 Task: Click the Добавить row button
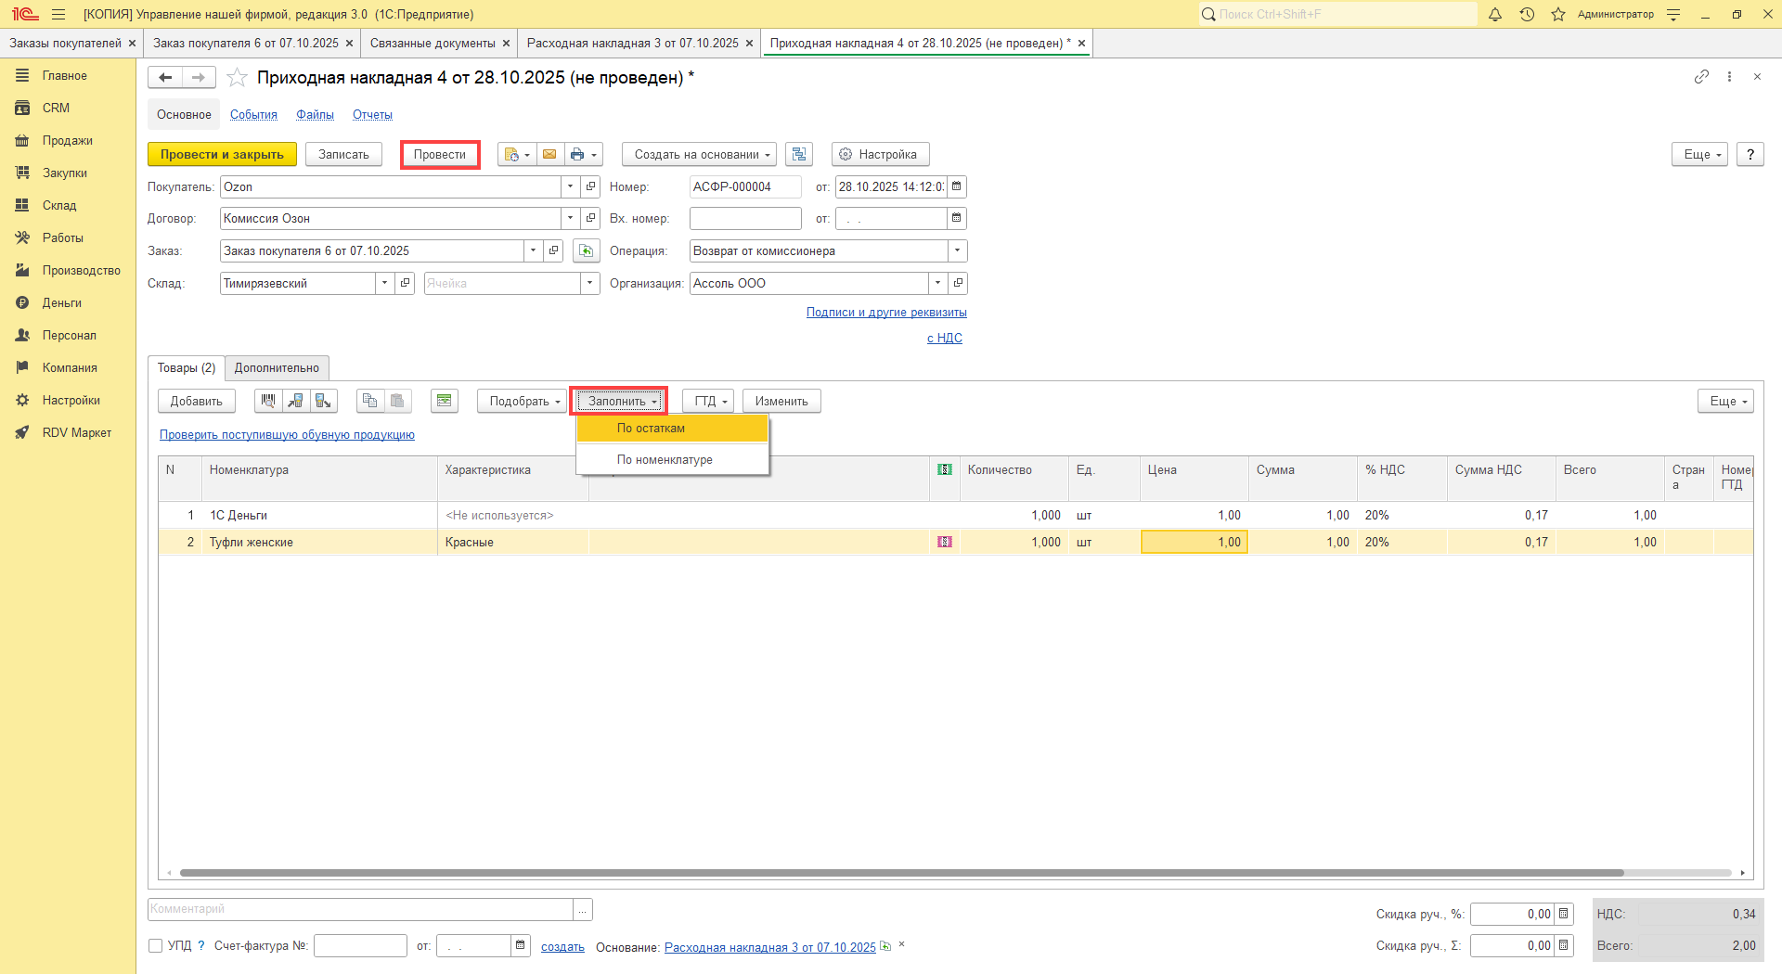pos(196,401)
